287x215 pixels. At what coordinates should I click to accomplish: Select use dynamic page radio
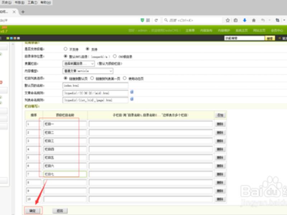pos(124,78)
